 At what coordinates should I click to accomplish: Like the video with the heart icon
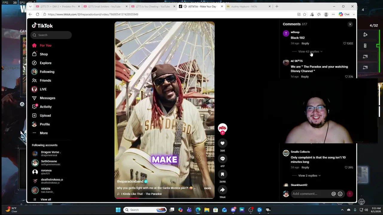222,143
